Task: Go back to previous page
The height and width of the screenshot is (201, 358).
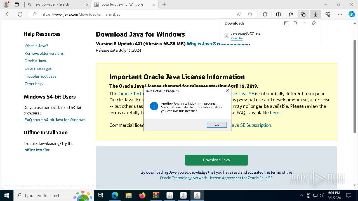Action: click(x=8, y=14)
